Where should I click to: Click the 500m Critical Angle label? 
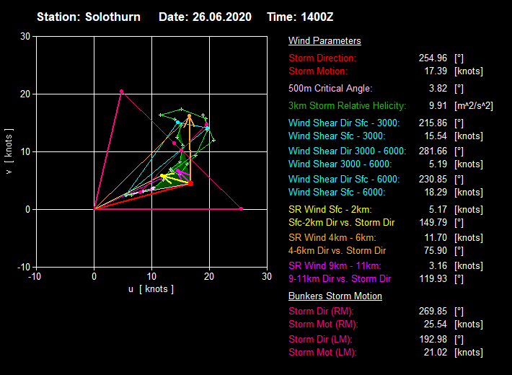pyautogui.click(x=330, y=89)
